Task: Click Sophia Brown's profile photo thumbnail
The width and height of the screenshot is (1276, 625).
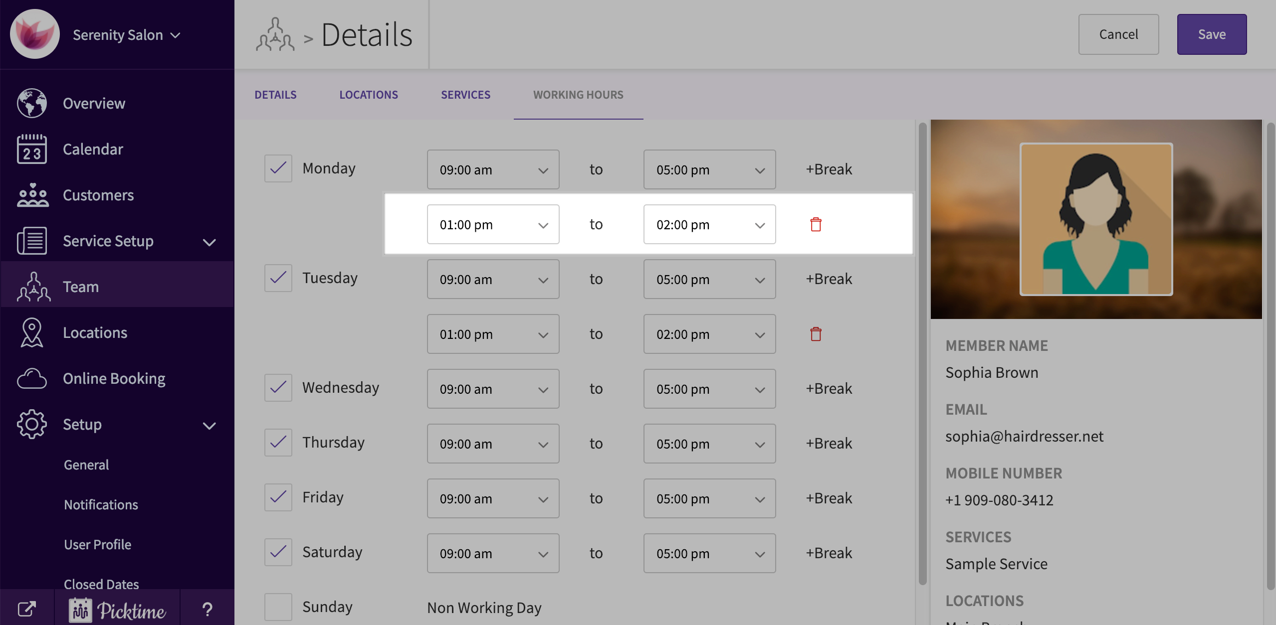Action: point(1096,219)
